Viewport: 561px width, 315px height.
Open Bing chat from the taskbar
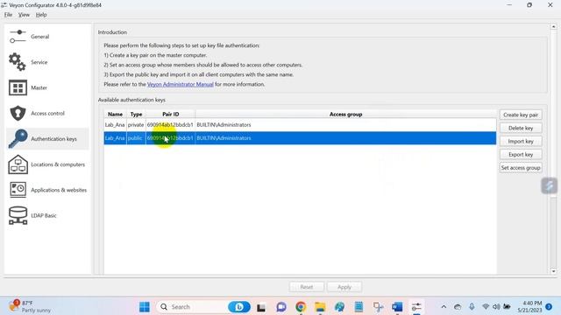(x=239, y=307)
